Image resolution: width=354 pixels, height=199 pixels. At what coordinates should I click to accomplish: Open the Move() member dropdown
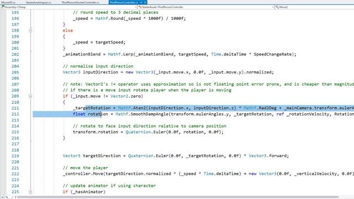[x=314, y=7]
